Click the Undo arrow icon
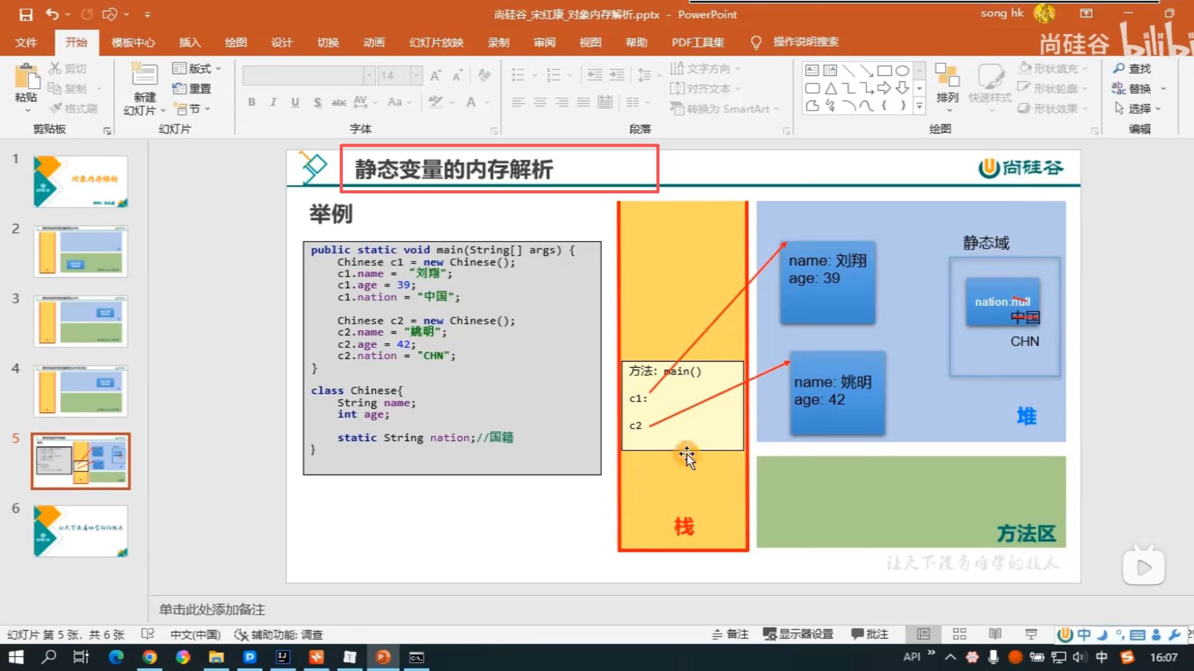The height and width of the screenshot is (671, 1194). point(52,14)
